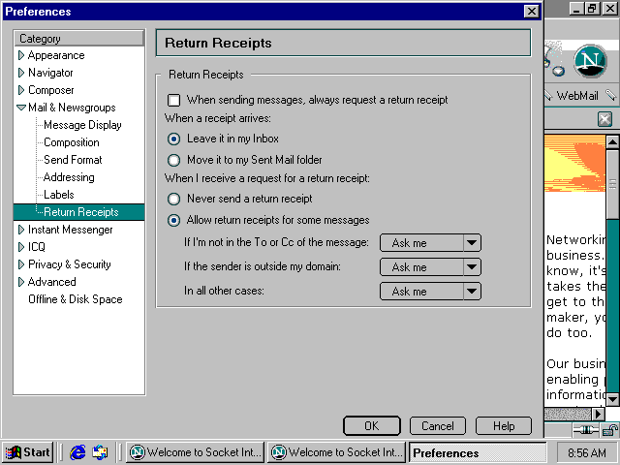Select Leave it in my Inbox
The width and height of the screenshot is (620, 465).
174,139
